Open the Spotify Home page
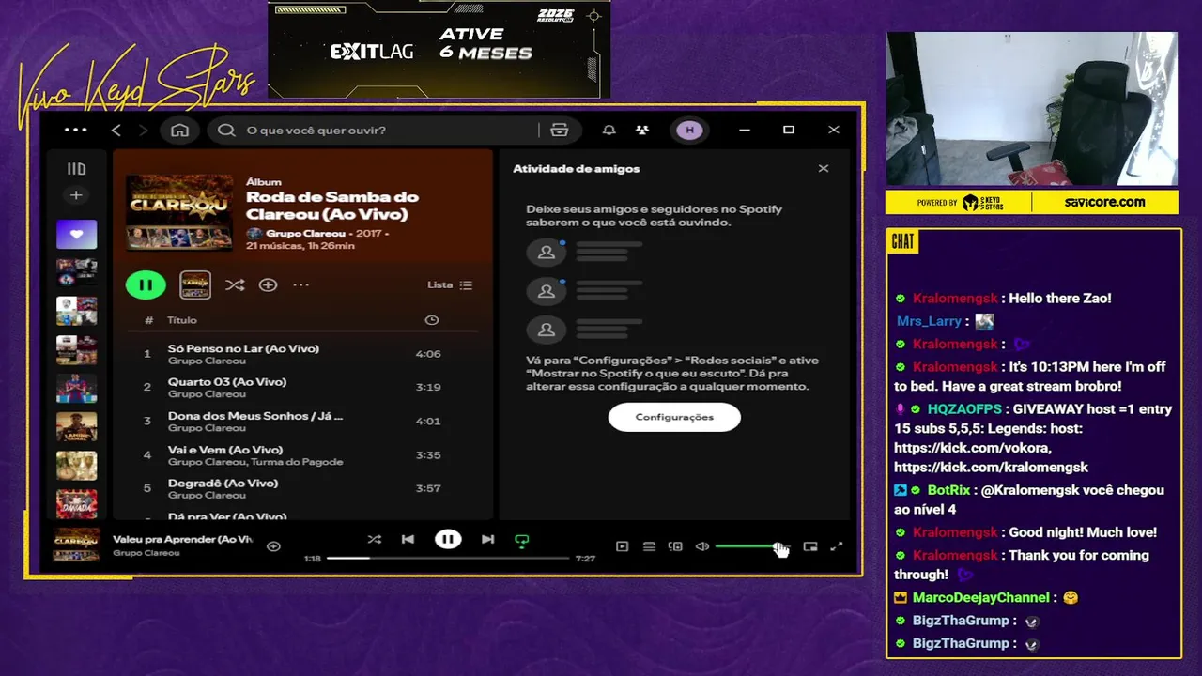1202x676 pixels. click(179, 131)
